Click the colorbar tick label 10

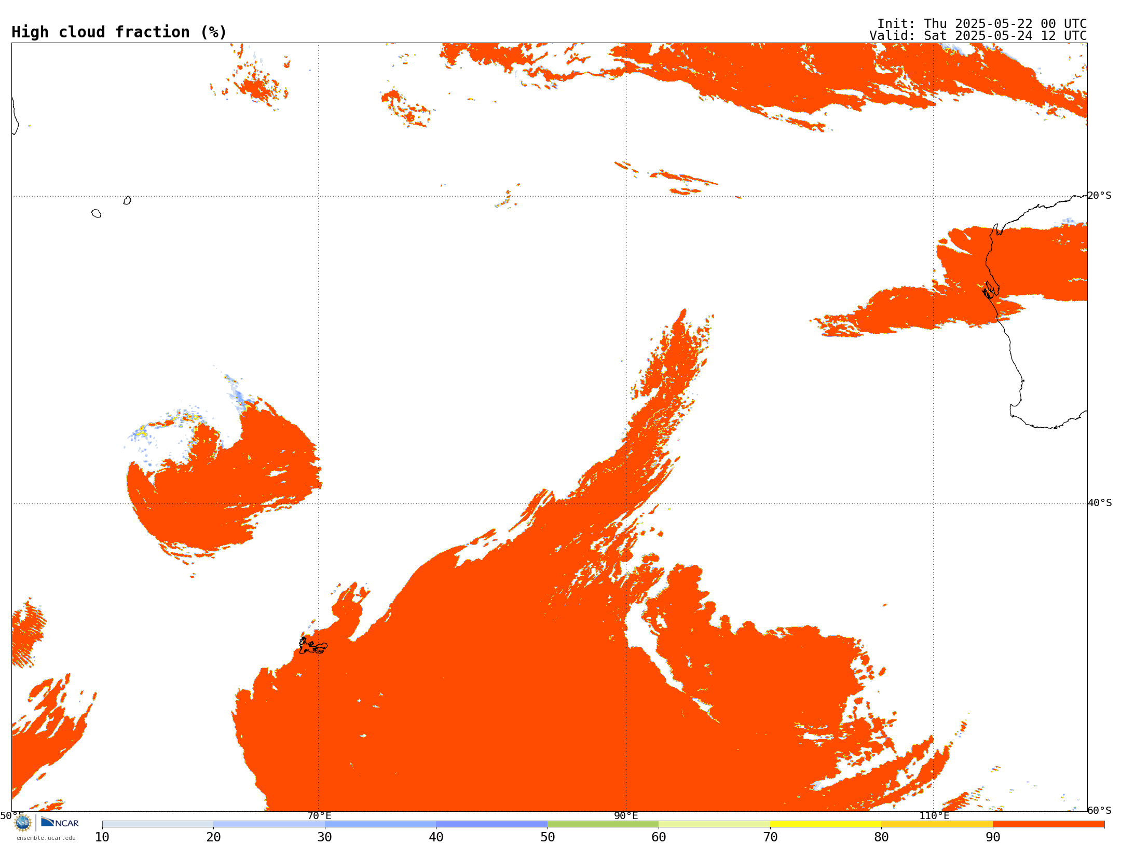point(102,837)
